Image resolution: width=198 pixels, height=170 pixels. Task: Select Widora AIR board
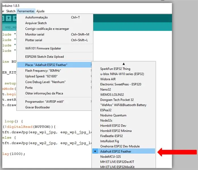pos(124,79)
